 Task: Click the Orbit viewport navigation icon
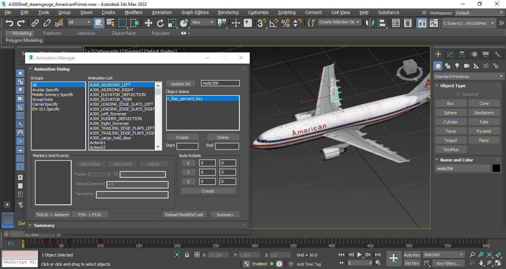click(489, 263)
